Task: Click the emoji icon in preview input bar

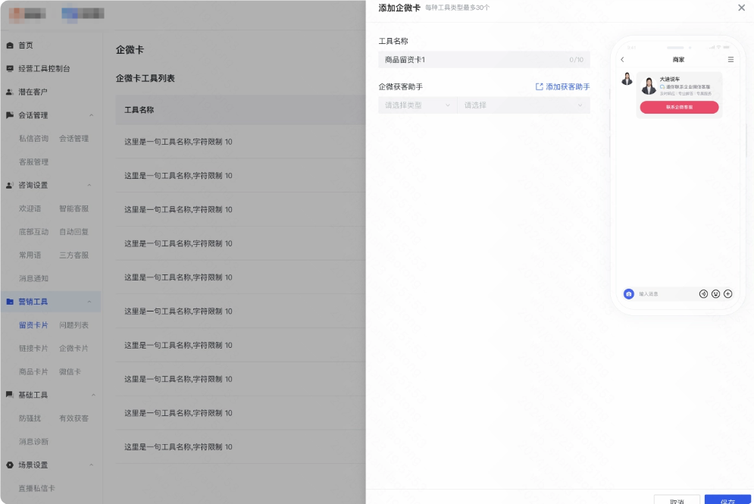Action: click(715, 294)
